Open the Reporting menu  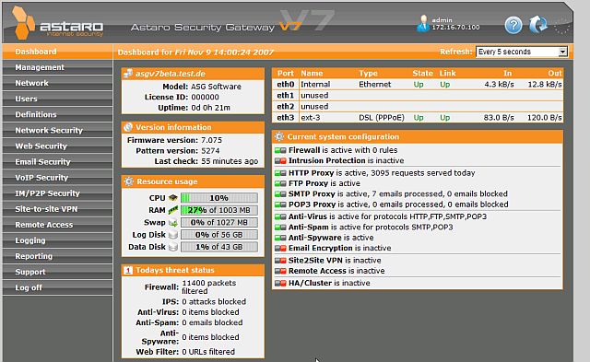(57, 256)
